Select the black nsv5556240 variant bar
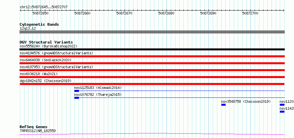Screen dimensions: 294x138 pyautogui.click(x=152, y=49)
